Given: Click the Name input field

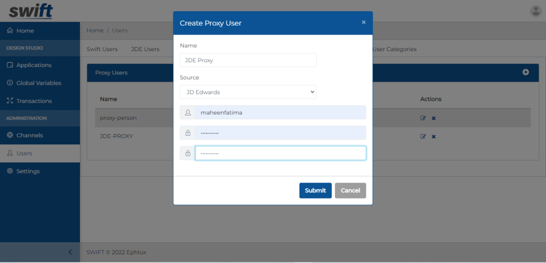Looking at the screenshot, I should [248, 60].
